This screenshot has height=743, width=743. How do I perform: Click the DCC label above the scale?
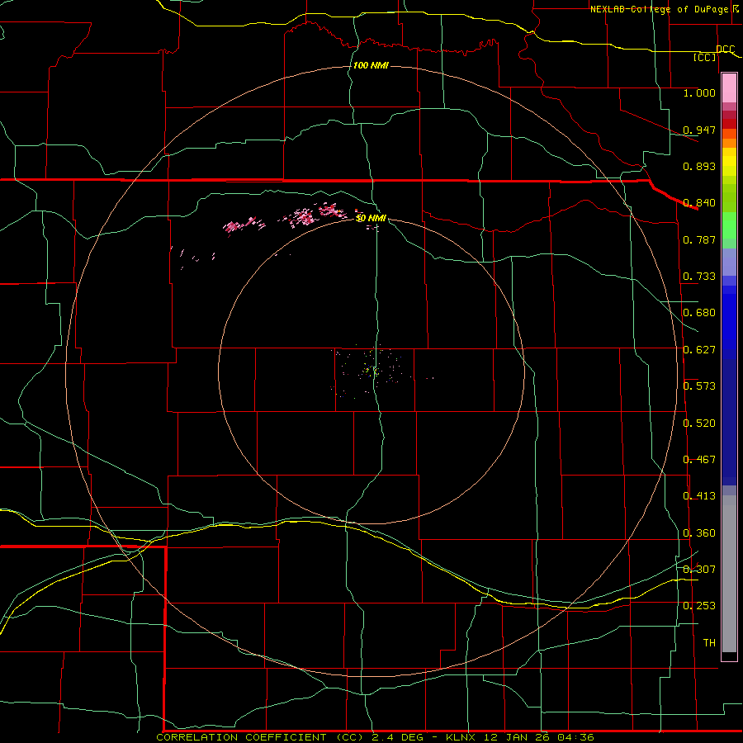[x=726, y=50]
